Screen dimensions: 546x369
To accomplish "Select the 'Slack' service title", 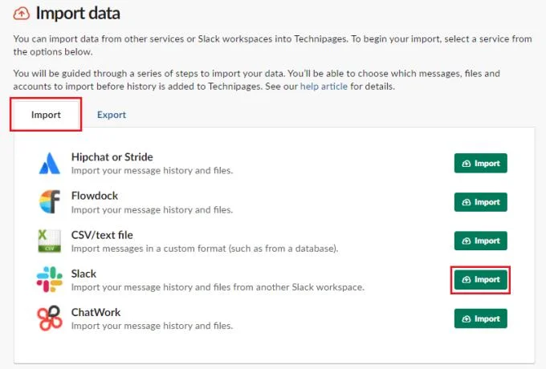I will click(x=84, y=274).
